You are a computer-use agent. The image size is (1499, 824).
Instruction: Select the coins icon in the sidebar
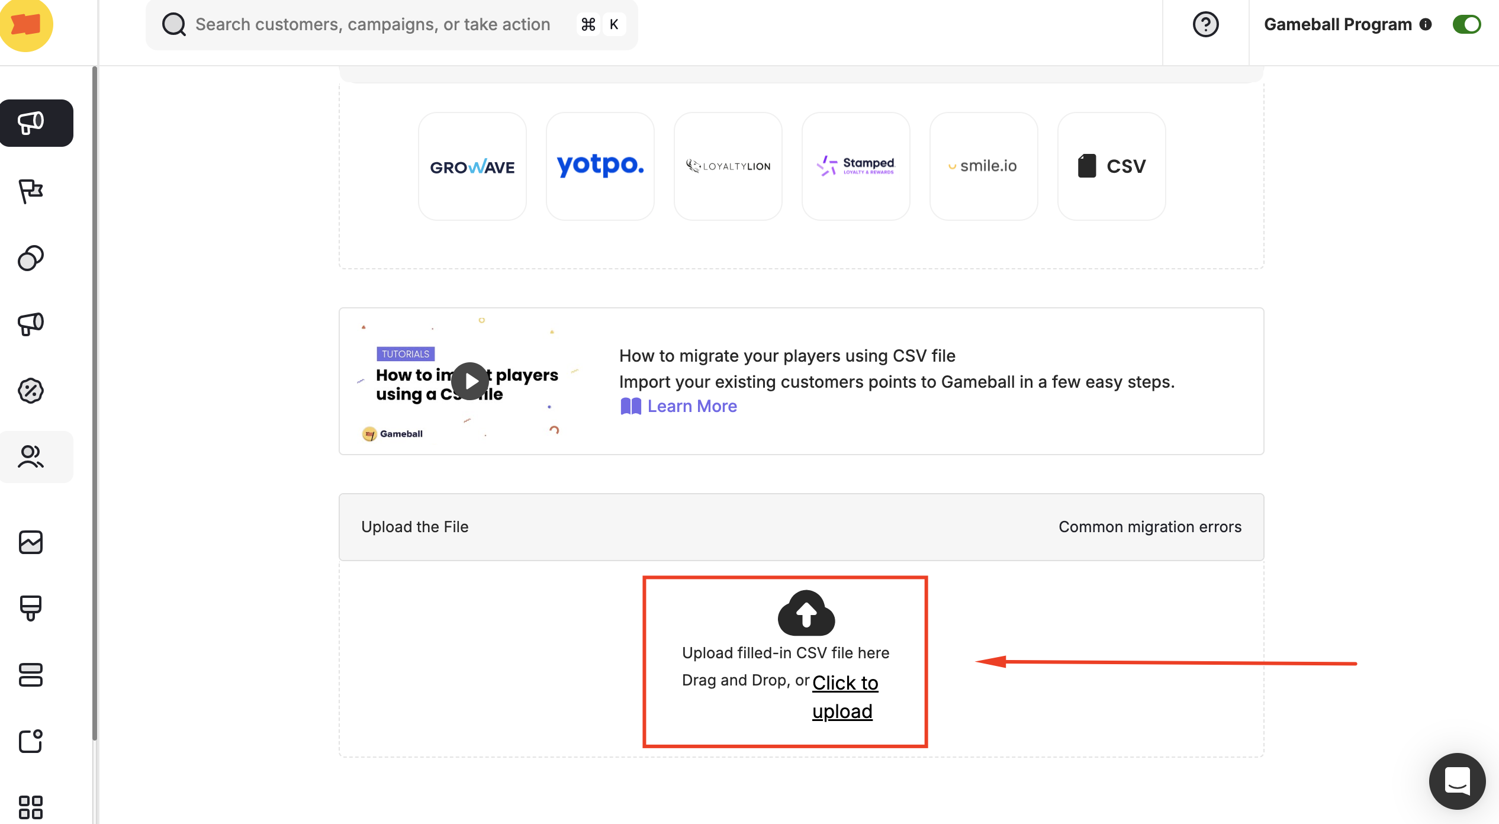coord(31,258)
